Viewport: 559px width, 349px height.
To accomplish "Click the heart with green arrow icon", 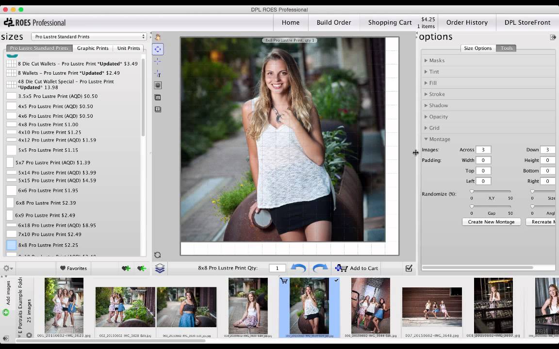I will [142, 268].
